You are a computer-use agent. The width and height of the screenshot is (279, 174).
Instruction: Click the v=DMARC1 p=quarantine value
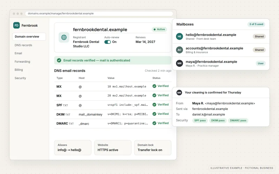click(x=128, y=124)
